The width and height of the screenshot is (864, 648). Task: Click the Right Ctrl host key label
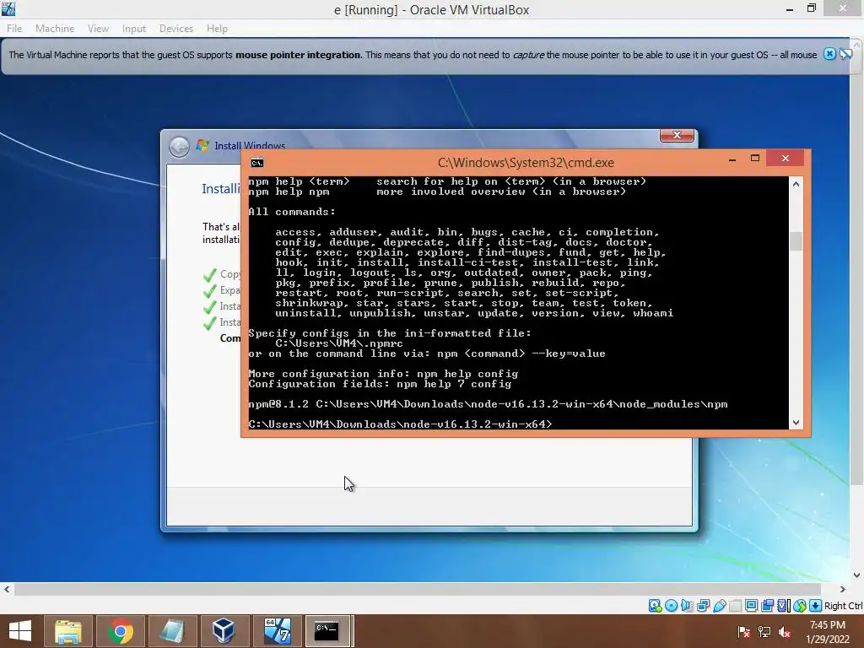click(x=843, y=606)
